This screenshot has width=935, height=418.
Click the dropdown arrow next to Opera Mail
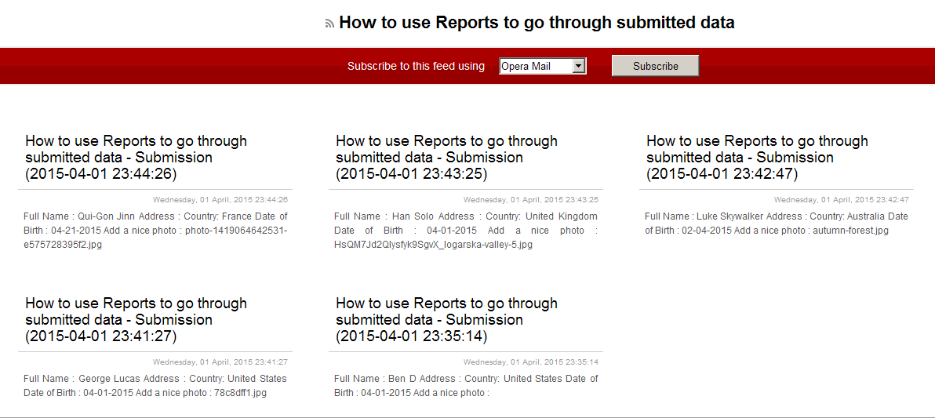pyautogui.click(x=579, y=67)
